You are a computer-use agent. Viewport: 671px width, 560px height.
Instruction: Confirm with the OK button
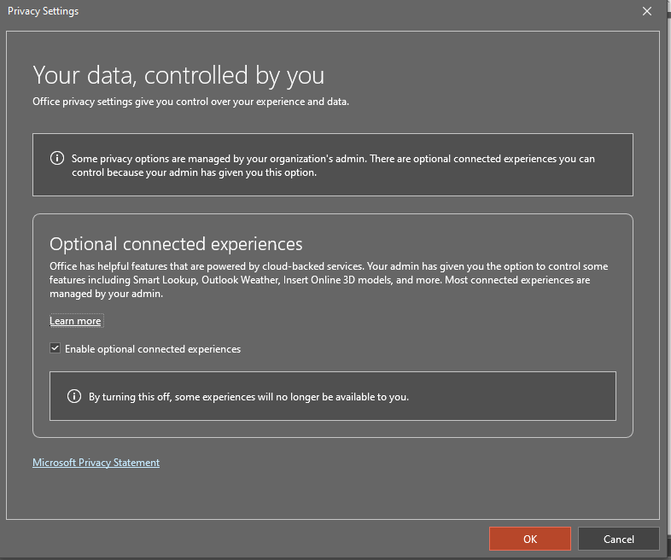(x=530, y=539)
